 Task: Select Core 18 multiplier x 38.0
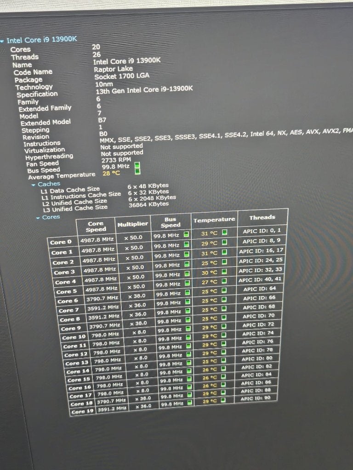[143, 398]
